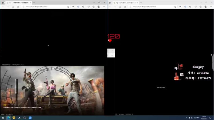View site info lock icon for douyu.com/1870001
This screenshot has height=120, width=214.
click(131, 7)
